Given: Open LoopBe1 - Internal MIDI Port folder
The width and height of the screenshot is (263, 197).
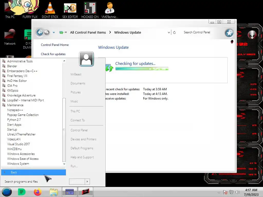Looking at the screenshot, I should (25, 100).
